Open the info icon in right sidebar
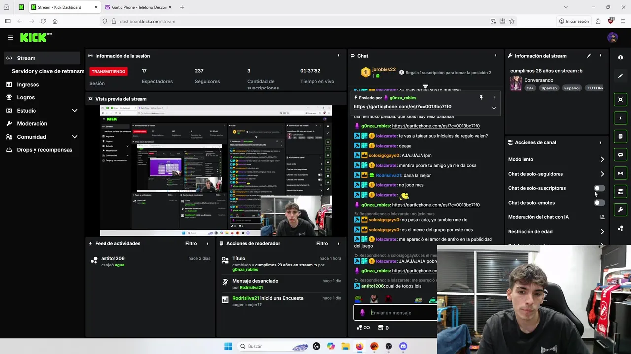 tap(620, 58)
